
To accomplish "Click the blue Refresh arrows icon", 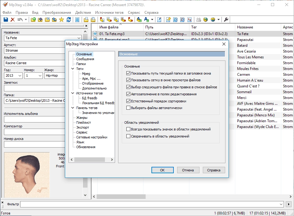I will 69,20.
